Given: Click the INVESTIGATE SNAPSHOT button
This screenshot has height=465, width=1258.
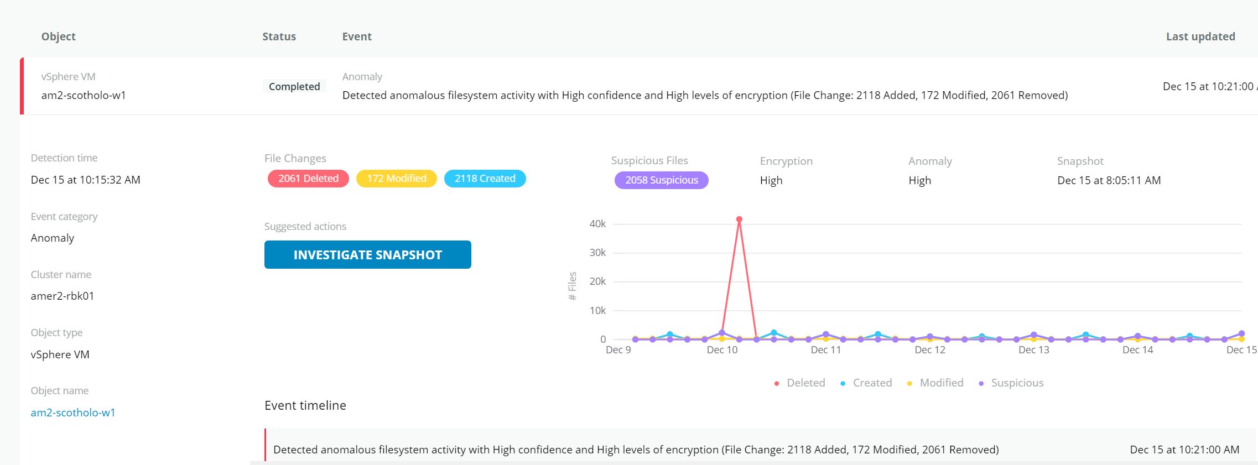Looking at the screenshot, I should (x=367, y=254).
